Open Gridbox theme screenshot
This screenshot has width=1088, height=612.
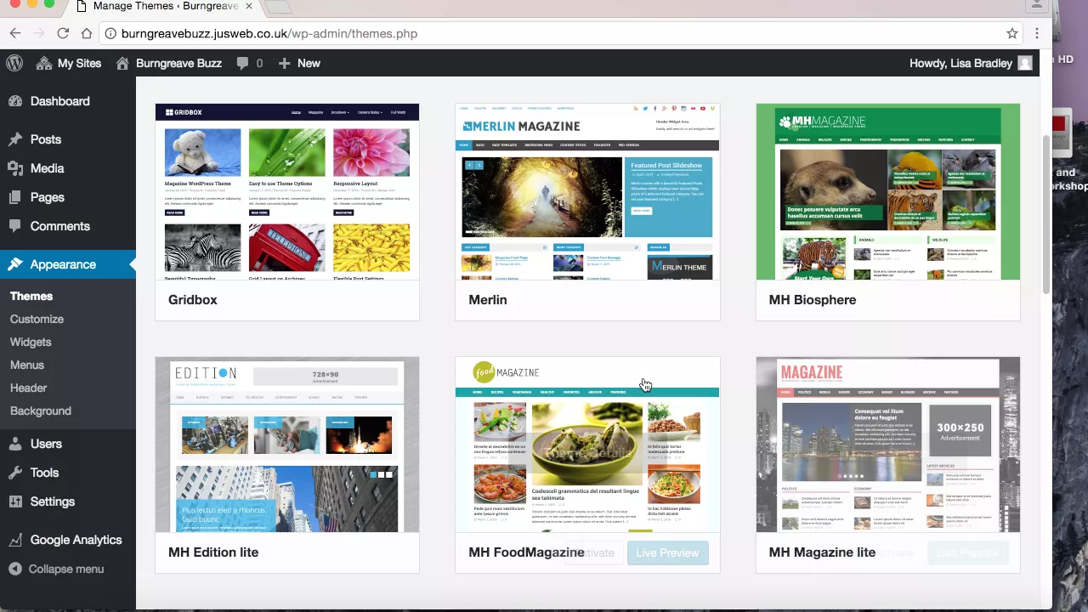pos(287,191)
